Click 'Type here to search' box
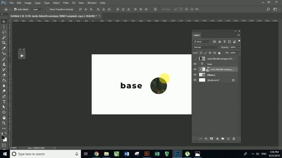The height and width of the screenshot is (158, 282). [45, 154]
